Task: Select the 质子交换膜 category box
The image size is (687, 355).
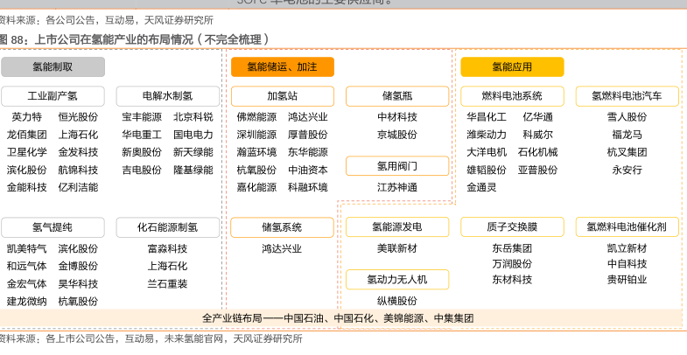Action: 512,227
